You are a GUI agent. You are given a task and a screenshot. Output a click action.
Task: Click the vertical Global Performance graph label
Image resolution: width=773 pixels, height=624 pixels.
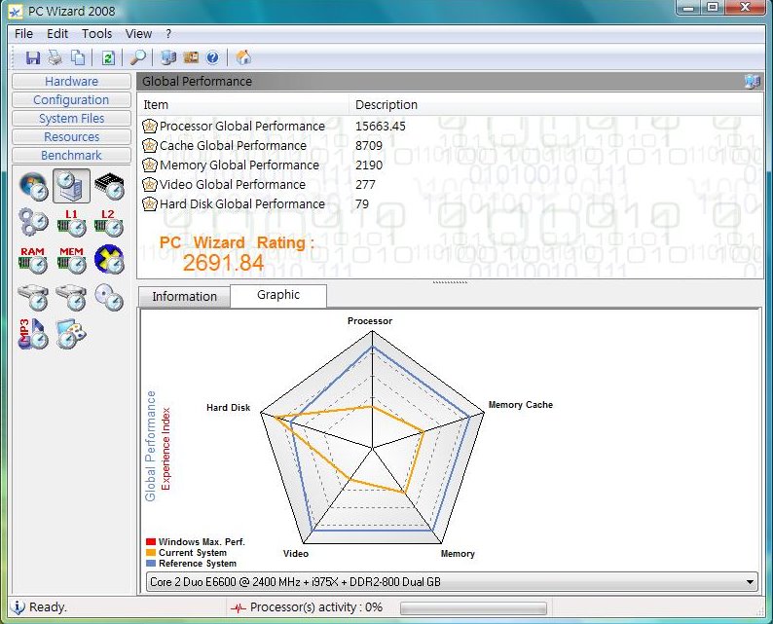[x=150, y=446]
